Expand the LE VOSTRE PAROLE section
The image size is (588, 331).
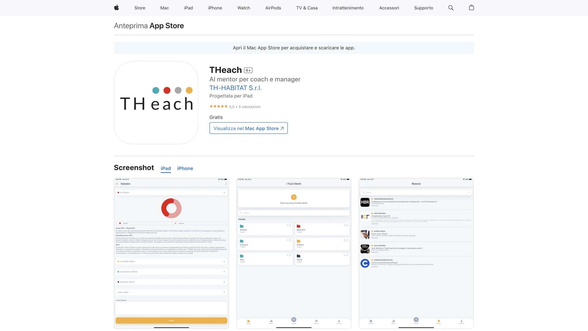(x=224, y=261)
